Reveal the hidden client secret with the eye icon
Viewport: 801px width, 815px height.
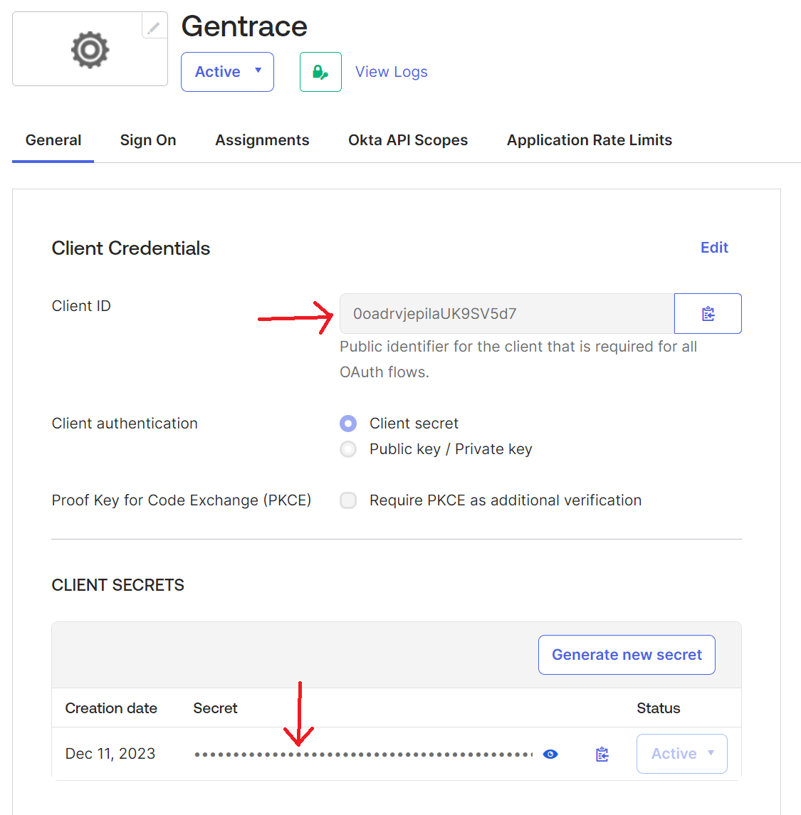click(550, 753)
